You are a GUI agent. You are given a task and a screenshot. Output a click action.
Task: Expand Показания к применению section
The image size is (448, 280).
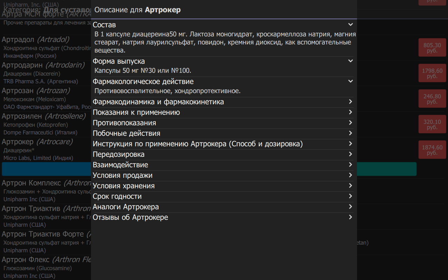[223, 112]
